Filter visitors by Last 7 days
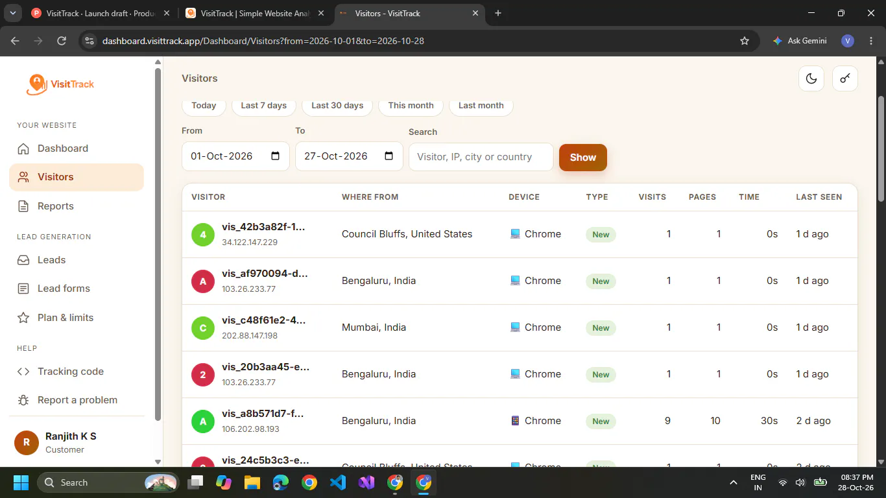 coord(263,106)
